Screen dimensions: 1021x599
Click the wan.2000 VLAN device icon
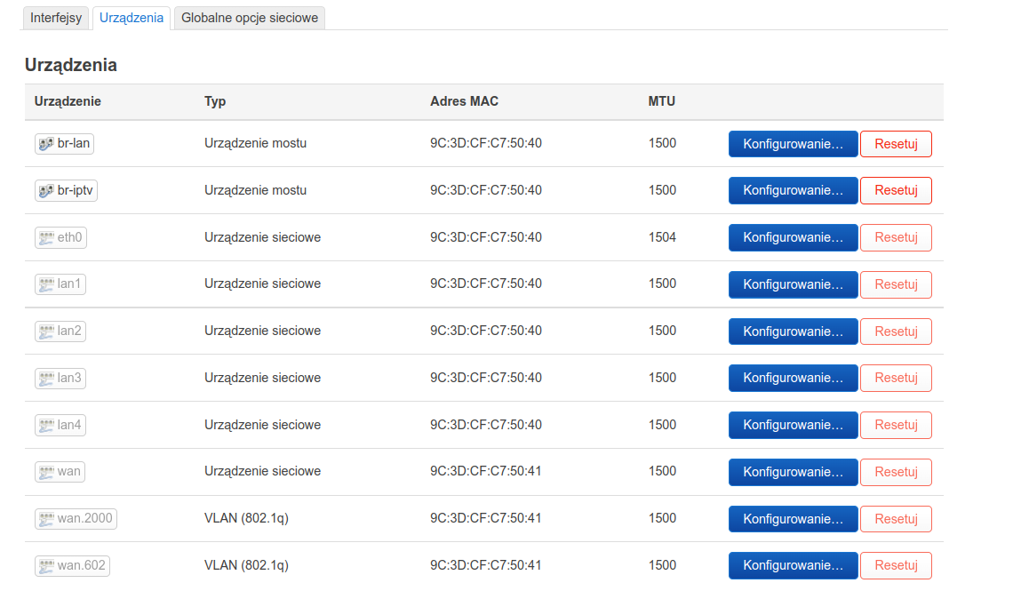pos(46,519)
